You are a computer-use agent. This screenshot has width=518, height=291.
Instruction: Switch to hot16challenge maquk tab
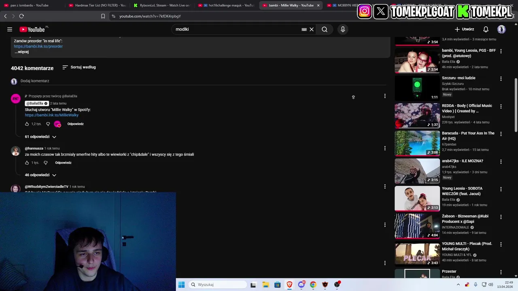[x=227, y=5]
